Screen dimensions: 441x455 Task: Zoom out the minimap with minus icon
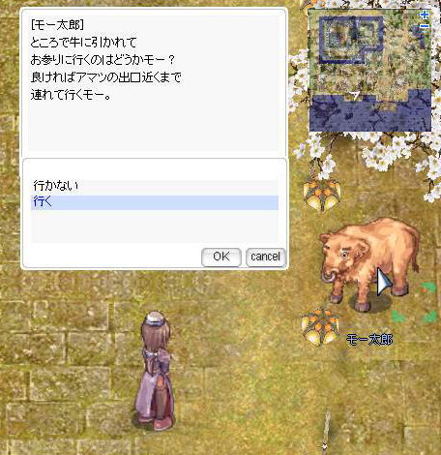click(425, 27)
